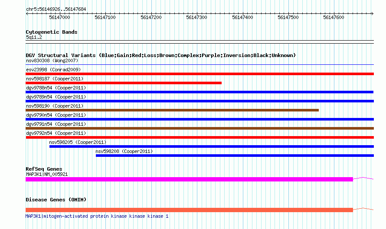Screen dimensions: 386x229
Task: Click the dgv9788n54 (Cooper2011) label
Action: pos(56,88)
